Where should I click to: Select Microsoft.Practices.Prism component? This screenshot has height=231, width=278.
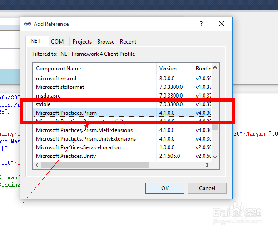click(x=122, y=113)
